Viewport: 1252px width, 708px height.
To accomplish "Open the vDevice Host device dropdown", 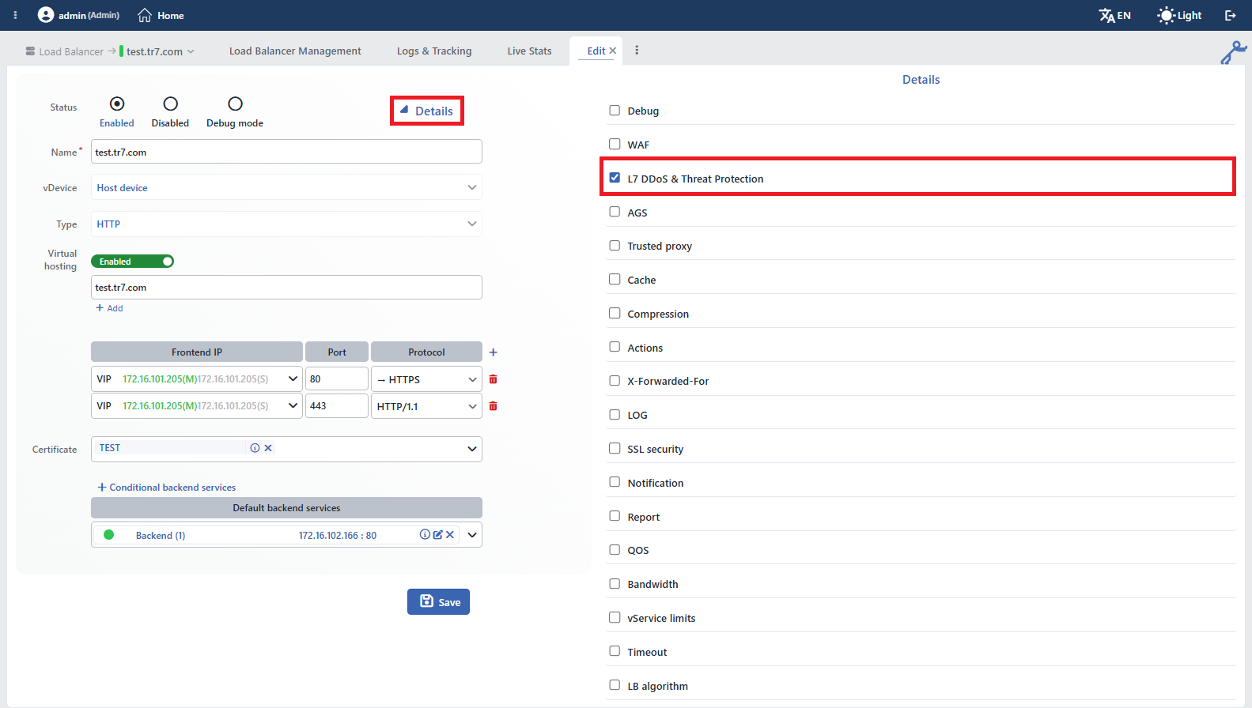I will click(x=286, y=187).
